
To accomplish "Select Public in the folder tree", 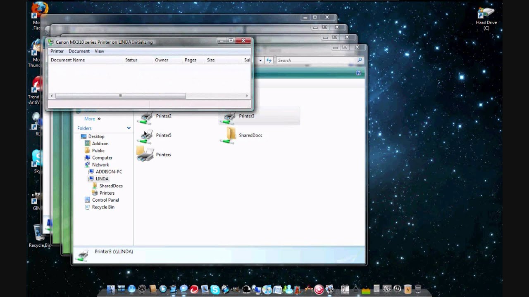I will coord(98,151).
